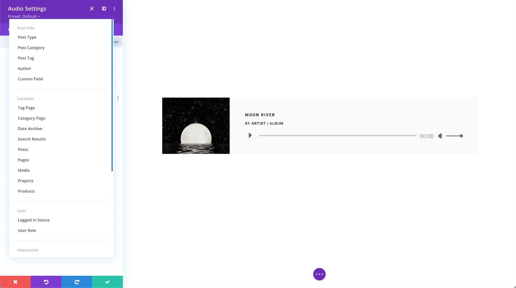Screen dimensions: 516x288
Task: Toggle play on the Moon River track
Action: coord(250,135)
